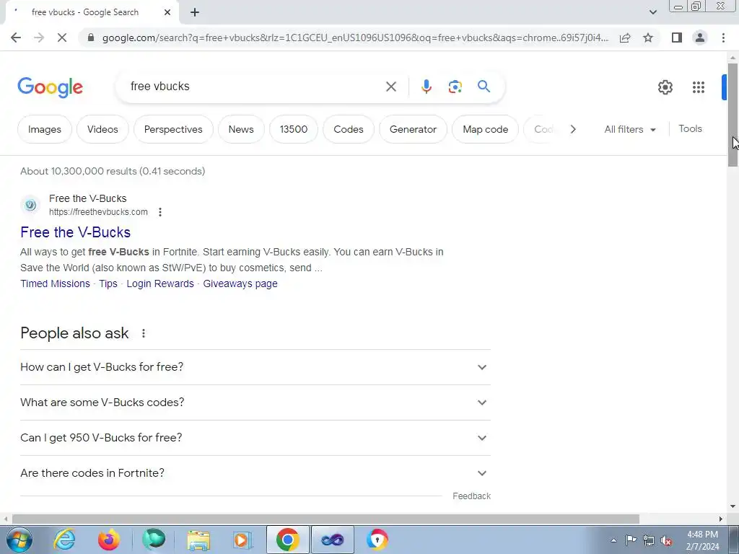
Task: Select the Map code filter chip
Action: [486, 129]
